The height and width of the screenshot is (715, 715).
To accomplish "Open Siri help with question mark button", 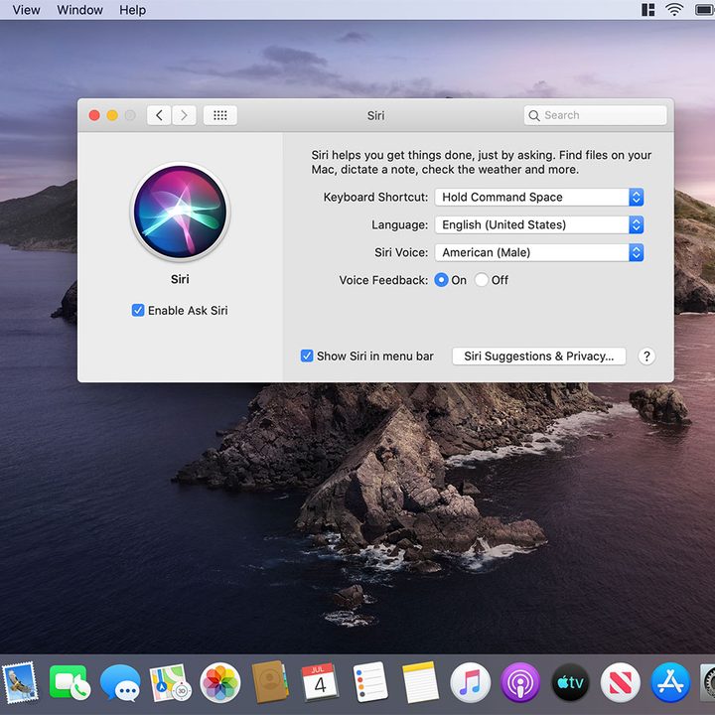I will click(646, 357).
